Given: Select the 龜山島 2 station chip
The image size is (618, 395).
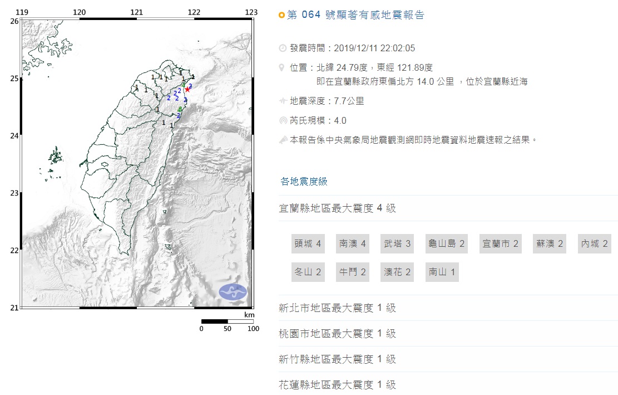Looking at the screenshot, I should click(x=447, y=244).
